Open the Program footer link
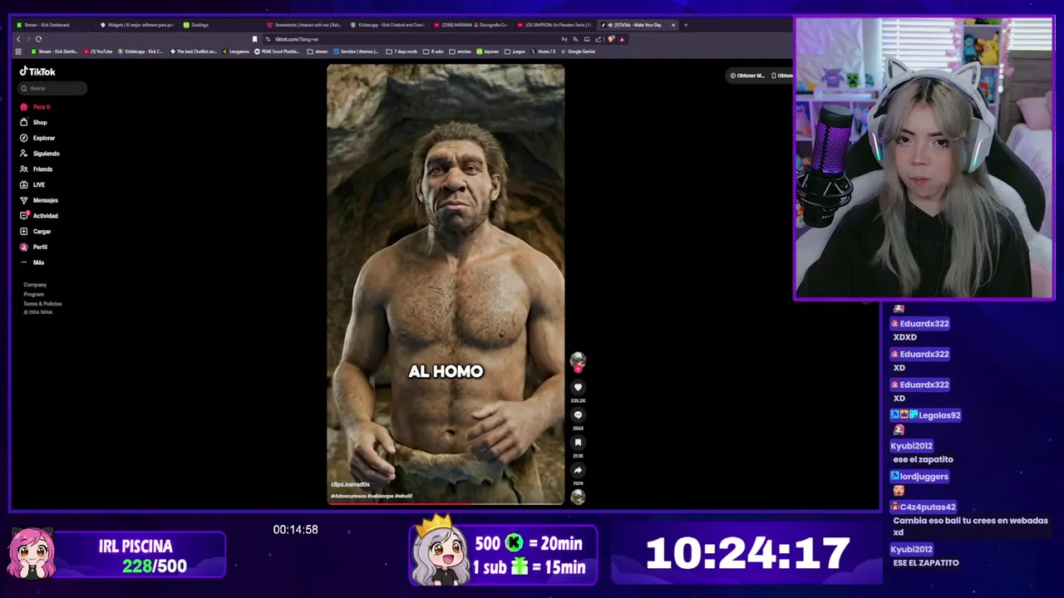The height and width of the screenshot is (598, 1064). 33,294
